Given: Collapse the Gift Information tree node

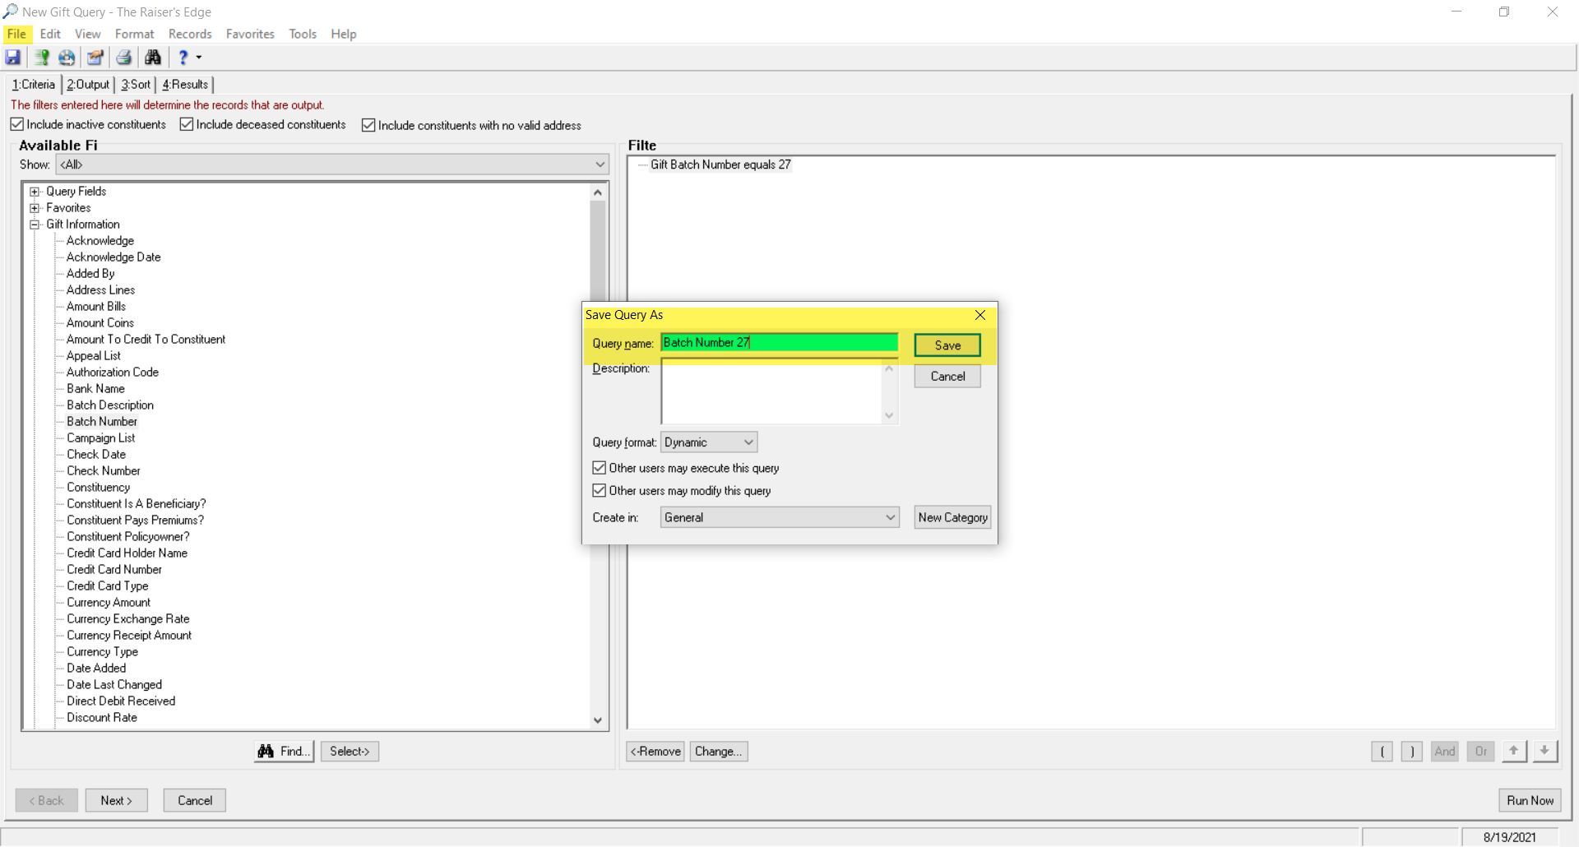Looking at the screenshot, I should (x=35, y=224).
